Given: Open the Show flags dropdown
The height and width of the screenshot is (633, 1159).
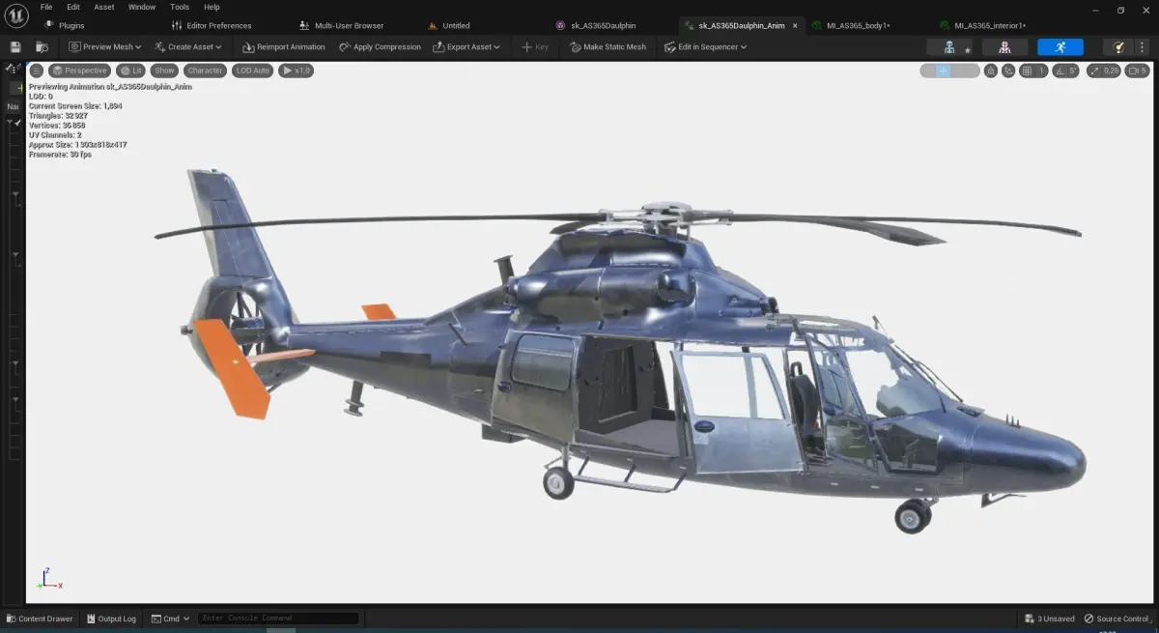Looking at the screenshot, I should coord(164,71).
